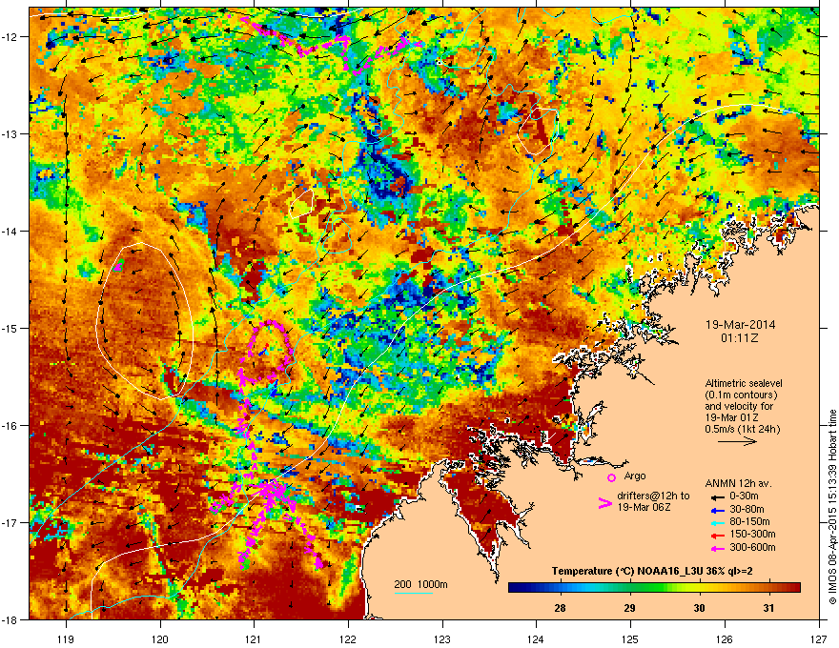Image resolution: width=839 pixels, height=648 pixels.
Task: Click the '200 1000m' bathymetry label
Action: pyautogui.click(x=420, y=584)
